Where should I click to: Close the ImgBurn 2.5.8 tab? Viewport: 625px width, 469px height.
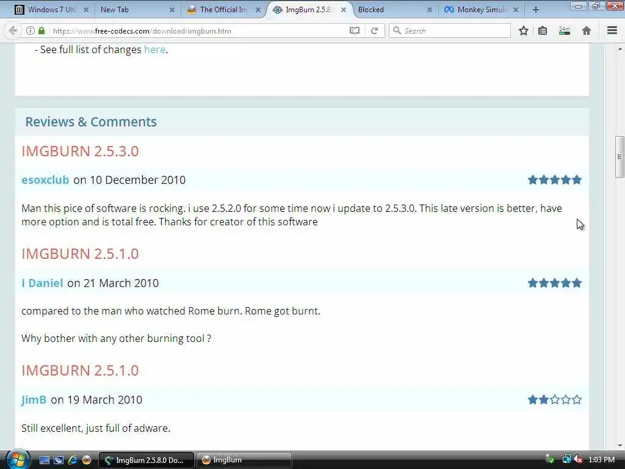tap(344, 10)
